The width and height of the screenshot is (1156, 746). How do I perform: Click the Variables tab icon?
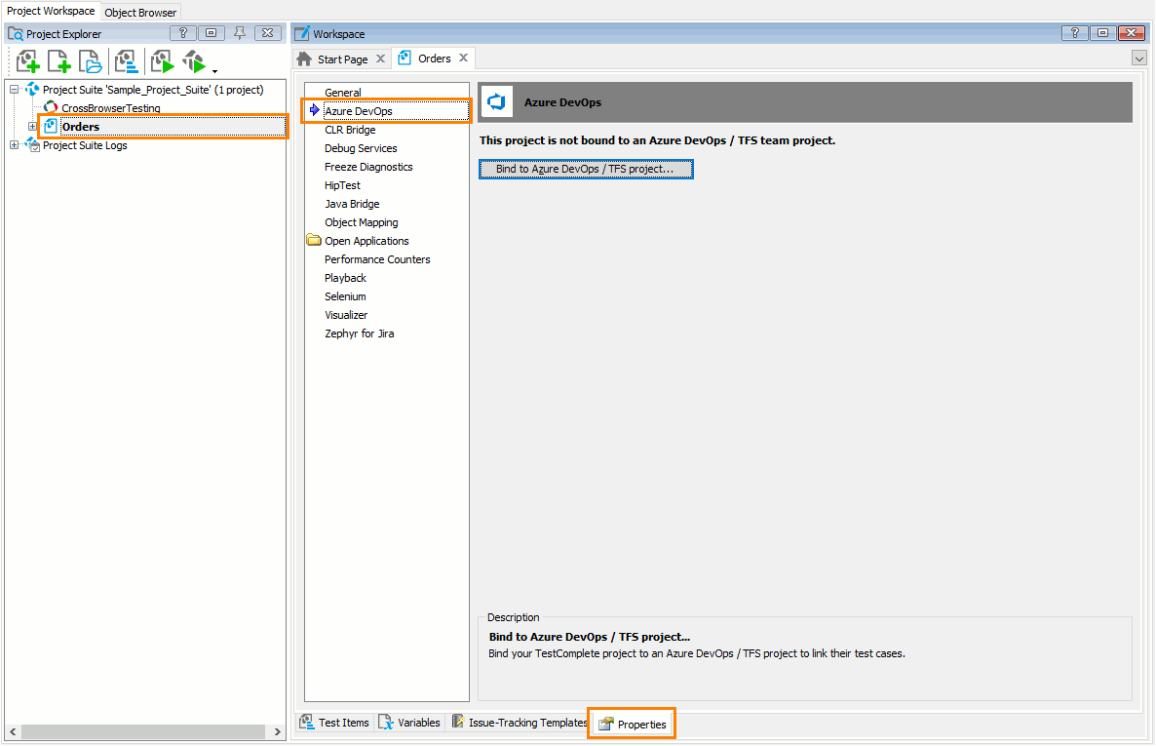point(386,723)
